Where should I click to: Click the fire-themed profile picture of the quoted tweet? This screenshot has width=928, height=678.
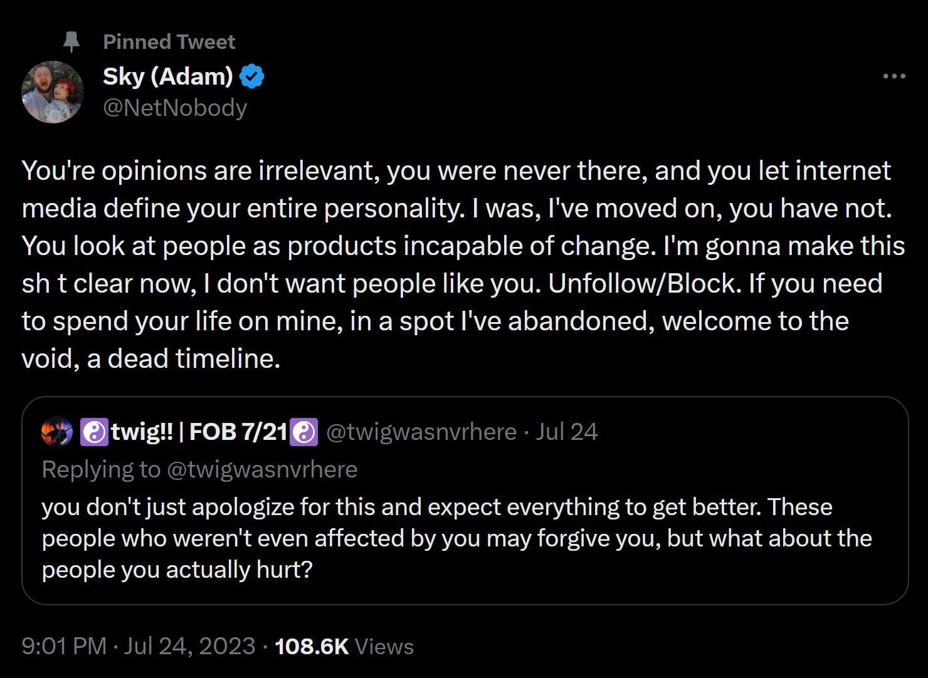click(57, 431)
